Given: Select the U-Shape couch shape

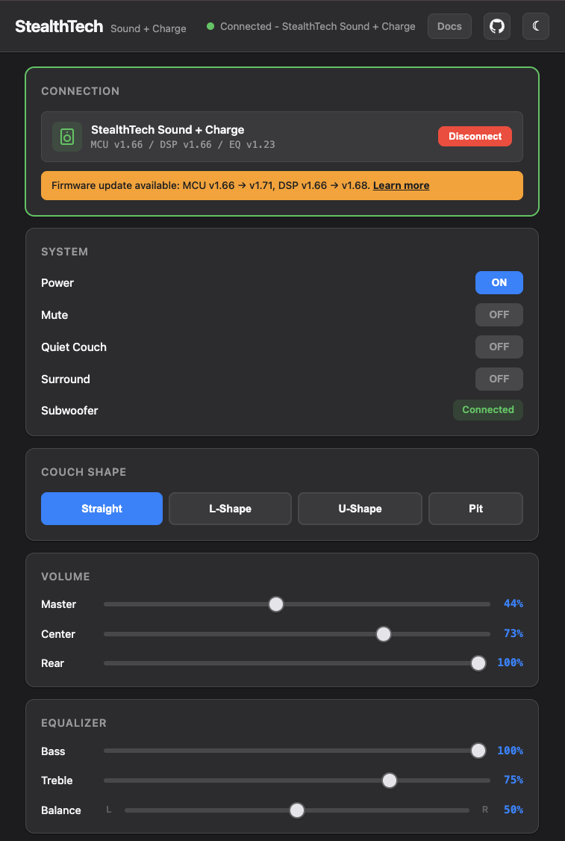Looking at the screenshot, I should coord(360,509).
